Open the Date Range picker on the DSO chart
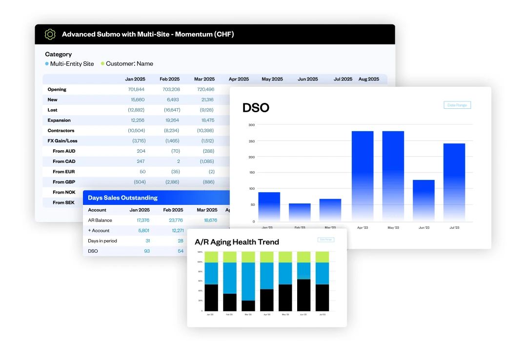This screenshot has width=527, height=341. click(457, 104)
